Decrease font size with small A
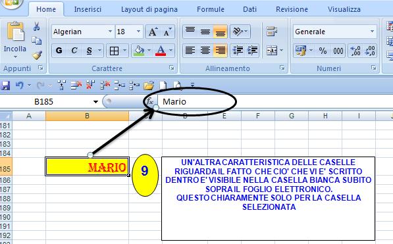This screenshot has width=393, height=244. [167, 32]
